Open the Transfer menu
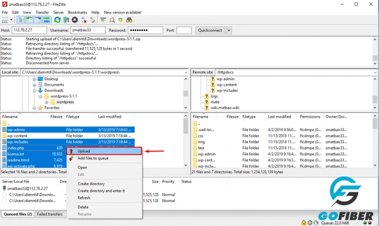 42,12
